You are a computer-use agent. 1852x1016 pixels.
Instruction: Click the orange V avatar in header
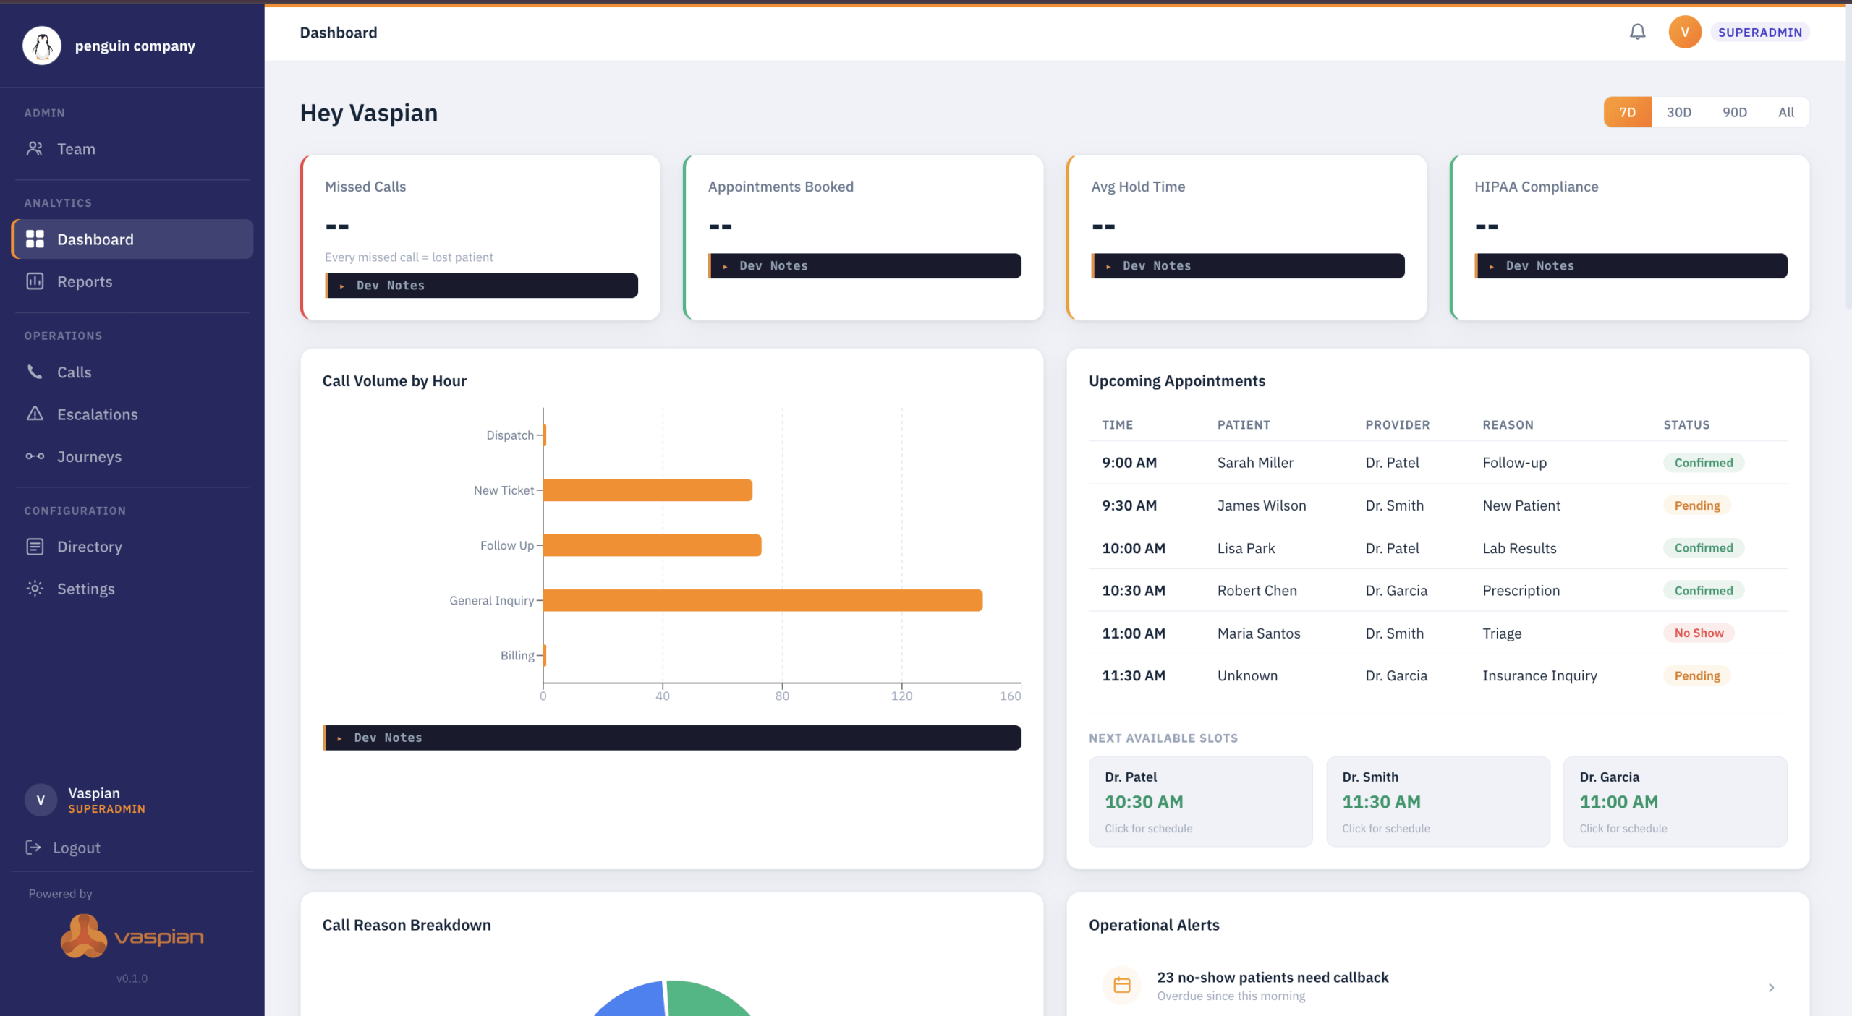(1684, 32)
